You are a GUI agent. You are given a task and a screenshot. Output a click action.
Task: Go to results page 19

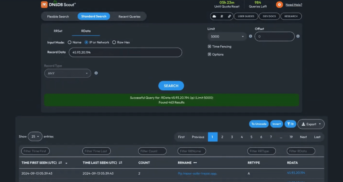click(291, 137)
